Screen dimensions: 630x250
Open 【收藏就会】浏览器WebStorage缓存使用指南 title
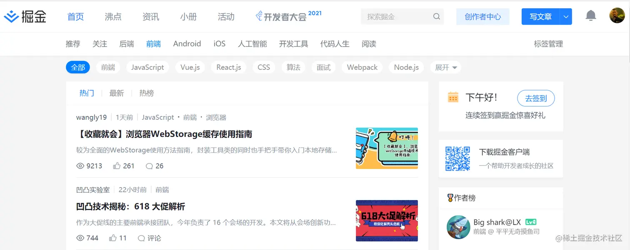point(164,134)
